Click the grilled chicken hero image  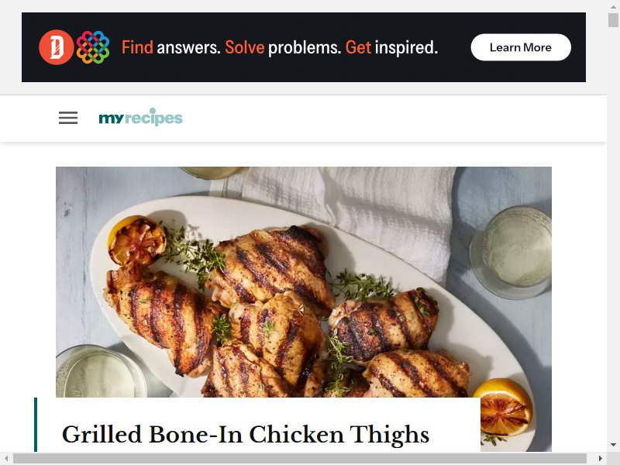(303, 281)
